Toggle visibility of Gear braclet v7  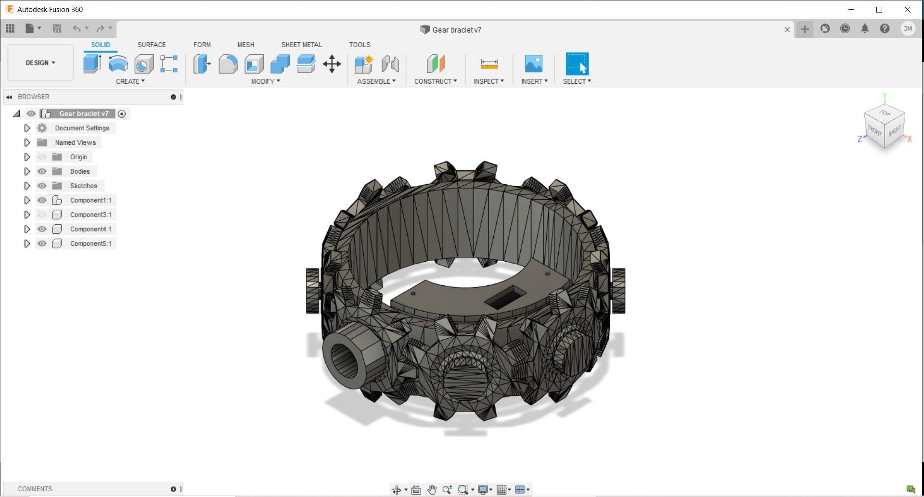tap(31, 114)
